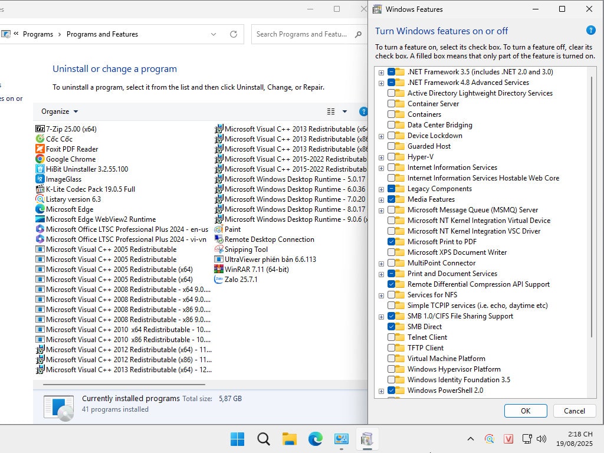The width and height of the screenshot is (604, 453).
Task: Select the Microsoft Edge icon in program list
Action: click(x=40, y=209)
